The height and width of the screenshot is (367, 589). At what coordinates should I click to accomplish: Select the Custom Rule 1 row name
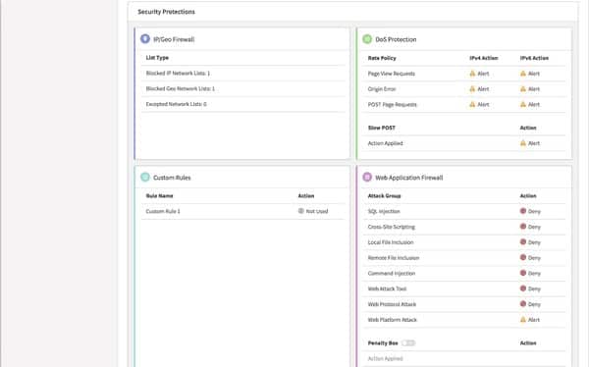163,211
